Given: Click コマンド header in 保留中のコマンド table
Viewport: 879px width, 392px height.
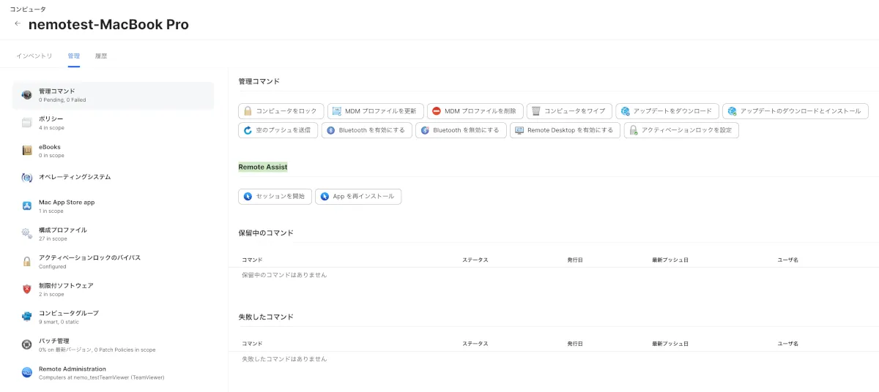Looking at the screenshot, I should coord(252,260).
